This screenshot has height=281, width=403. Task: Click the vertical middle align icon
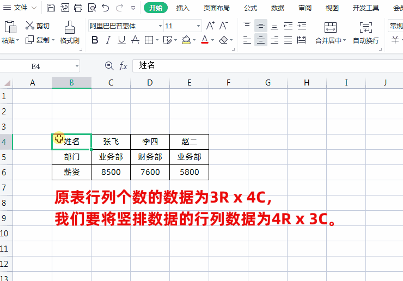[x=261, y=26]
